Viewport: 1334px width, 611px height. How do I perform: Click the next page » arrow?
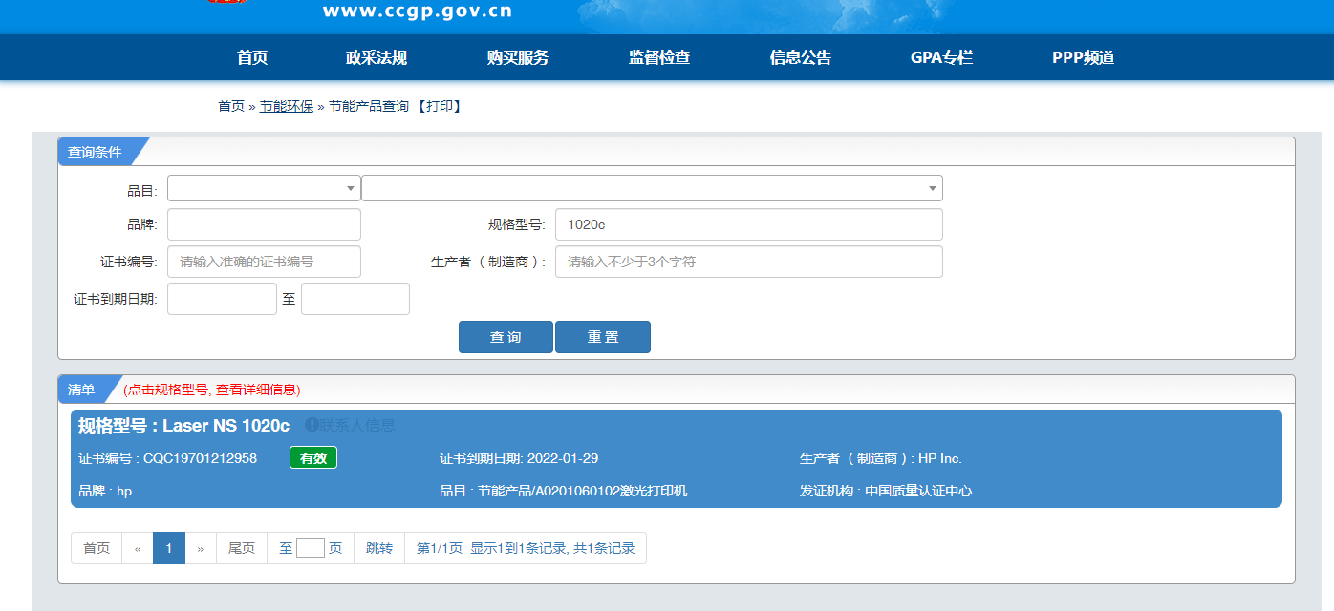tap(201, 548)
